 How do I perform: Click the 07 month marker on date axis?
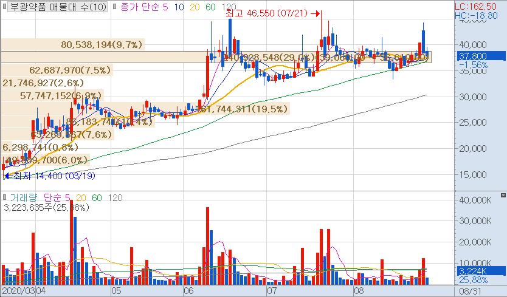coord(272,291)
